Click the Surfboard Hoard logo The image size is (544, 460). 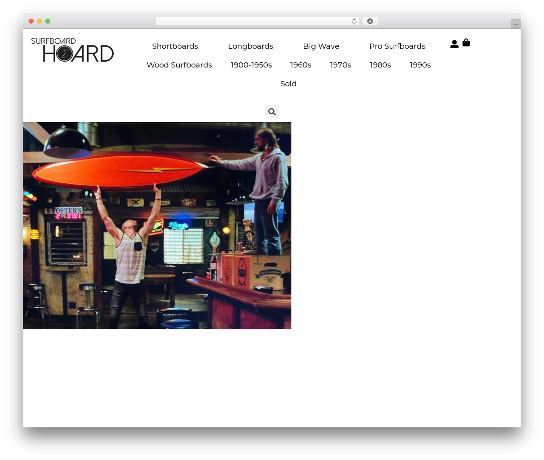(x=72, y=50)
